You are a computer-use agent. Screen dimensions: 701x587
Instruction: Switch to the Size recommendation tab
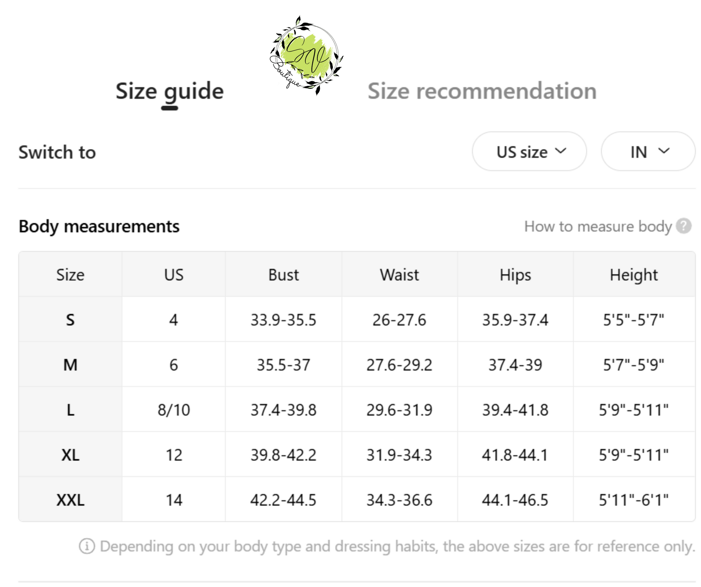(x=482, y=91)
